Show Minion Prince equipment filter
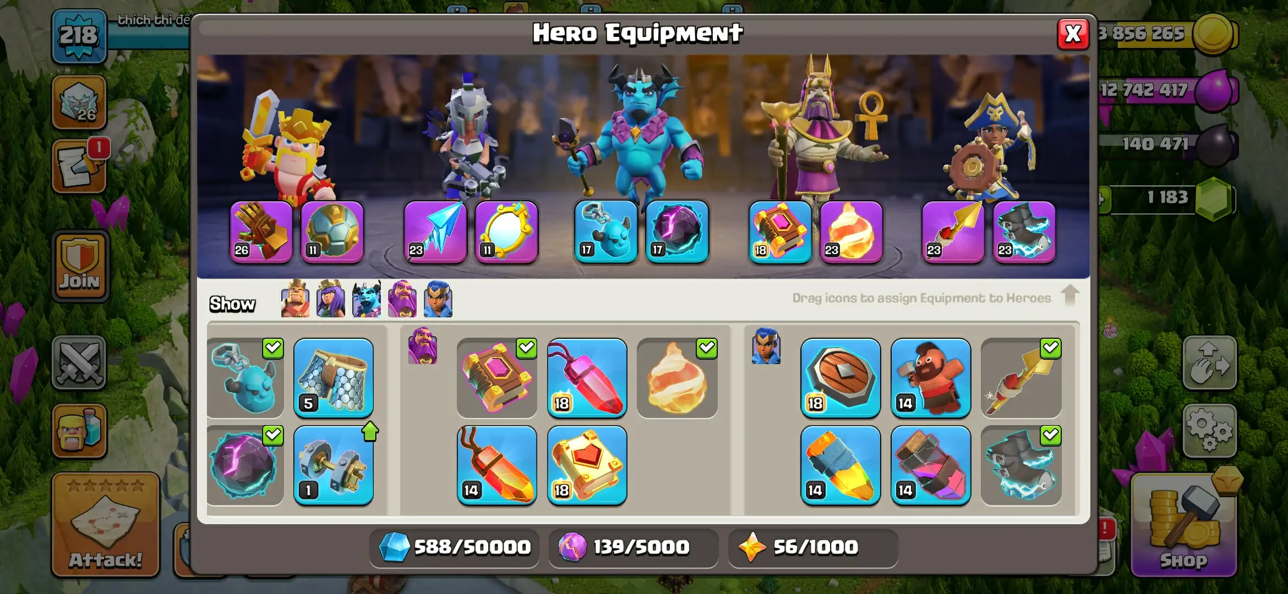This screenshot has width=1288, height=594. (x=367, y=299)
